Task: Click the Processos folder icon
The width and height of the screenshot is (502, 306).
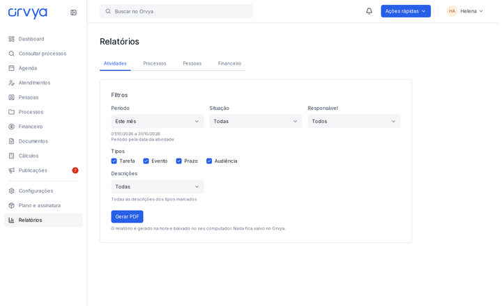Action: pyautogui.click(x=12, y=112)
